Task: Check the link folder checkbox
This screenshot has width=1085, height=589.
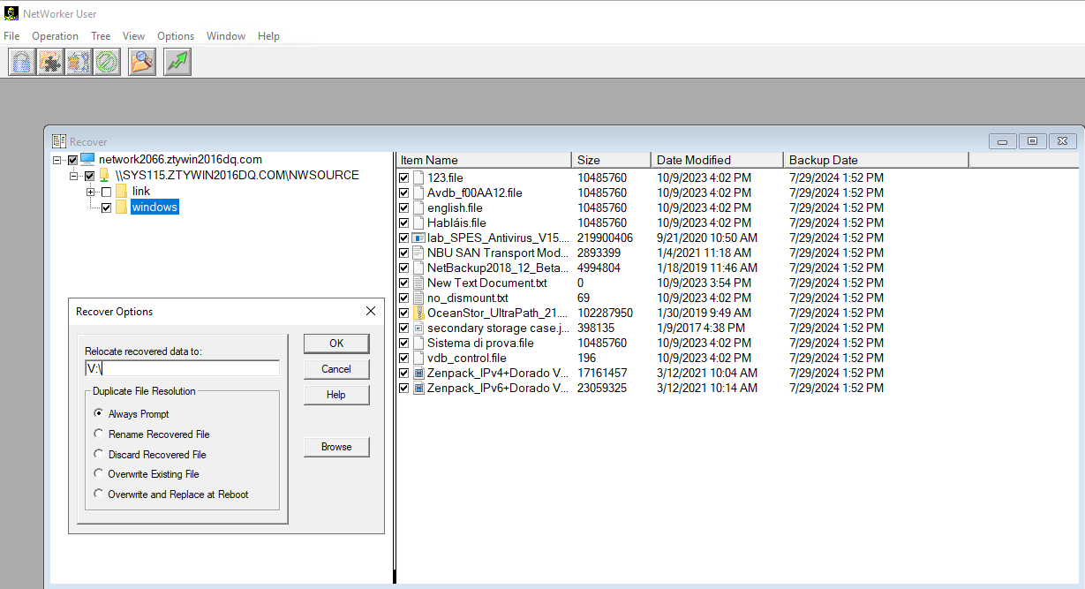Action: click(x=106, y=192)
